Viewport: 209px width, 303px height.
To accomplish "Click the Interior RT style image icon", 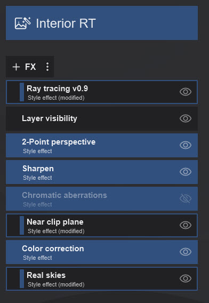I will (22, 23).
